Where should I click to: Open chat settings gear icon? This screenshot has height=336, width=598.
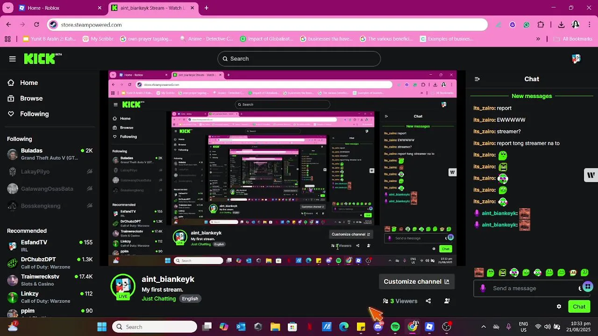(559, 307)
